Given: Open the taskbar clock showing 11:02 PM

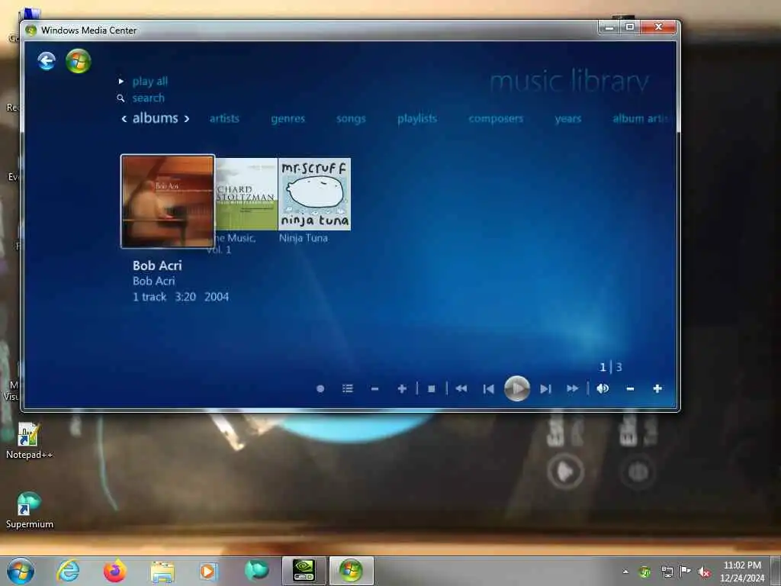Looking at the screenshot, I should [x=742, y=572].
